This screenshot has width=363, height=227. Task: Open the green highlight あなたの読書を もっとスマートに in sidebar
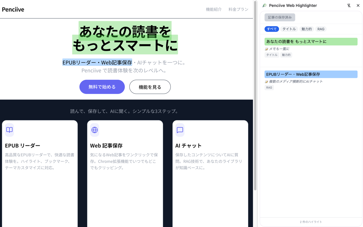(311, 41)
